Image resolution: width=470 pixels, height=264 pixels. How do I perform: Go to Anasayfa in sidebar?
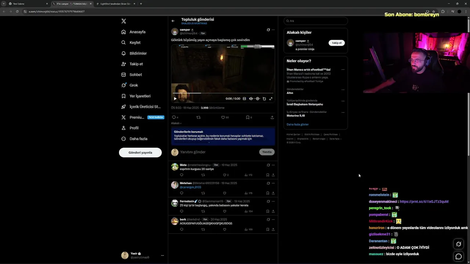point(134,32)
